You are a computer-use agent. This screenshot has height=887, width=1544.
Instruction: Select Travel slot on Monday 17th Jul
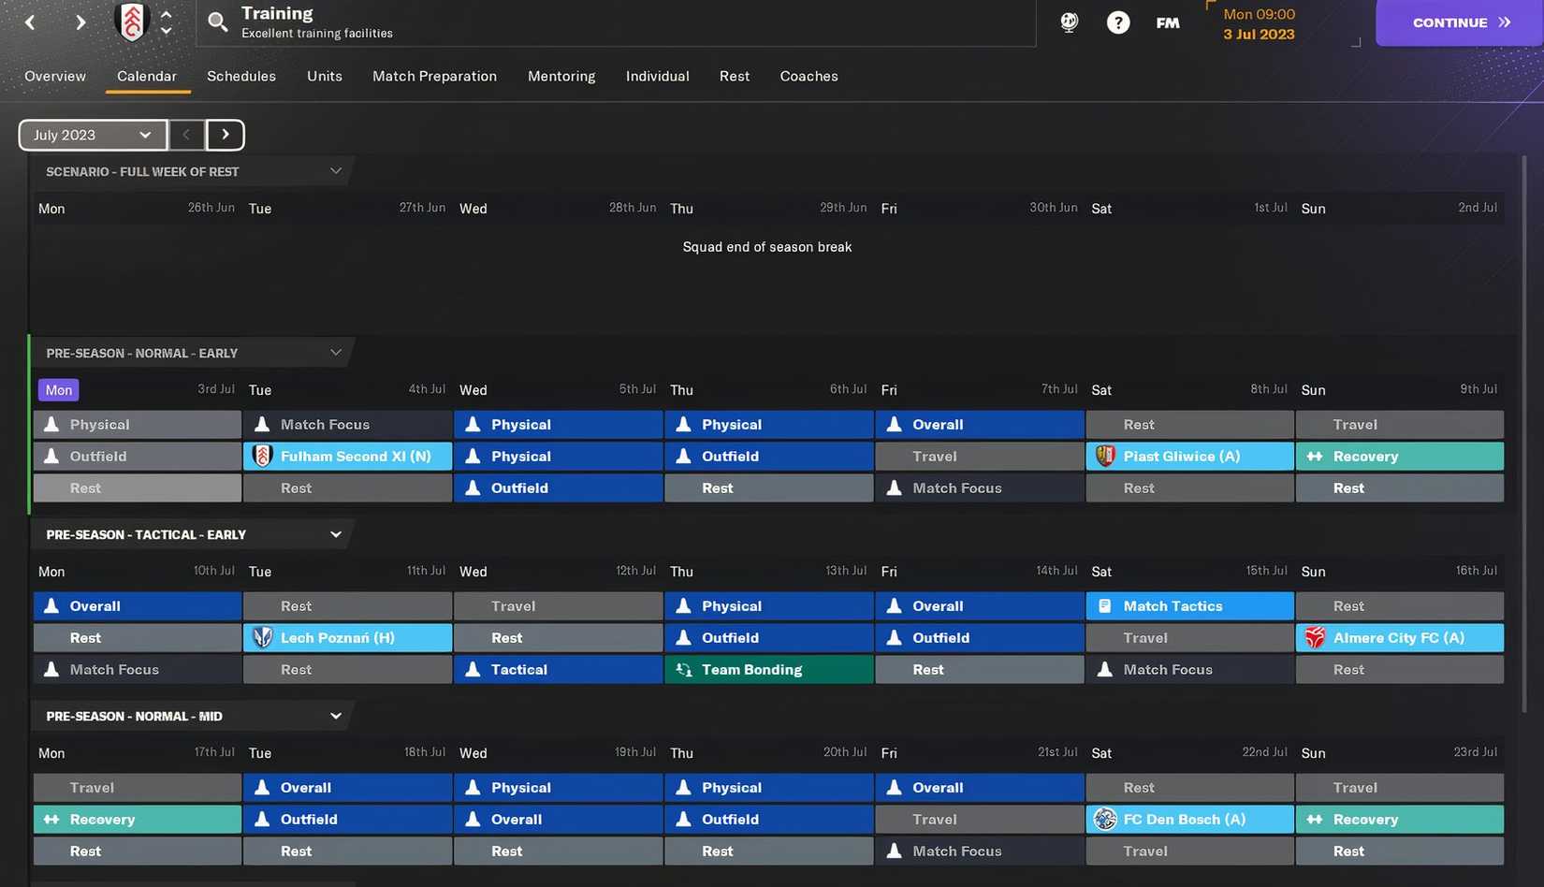click(138, 788)
